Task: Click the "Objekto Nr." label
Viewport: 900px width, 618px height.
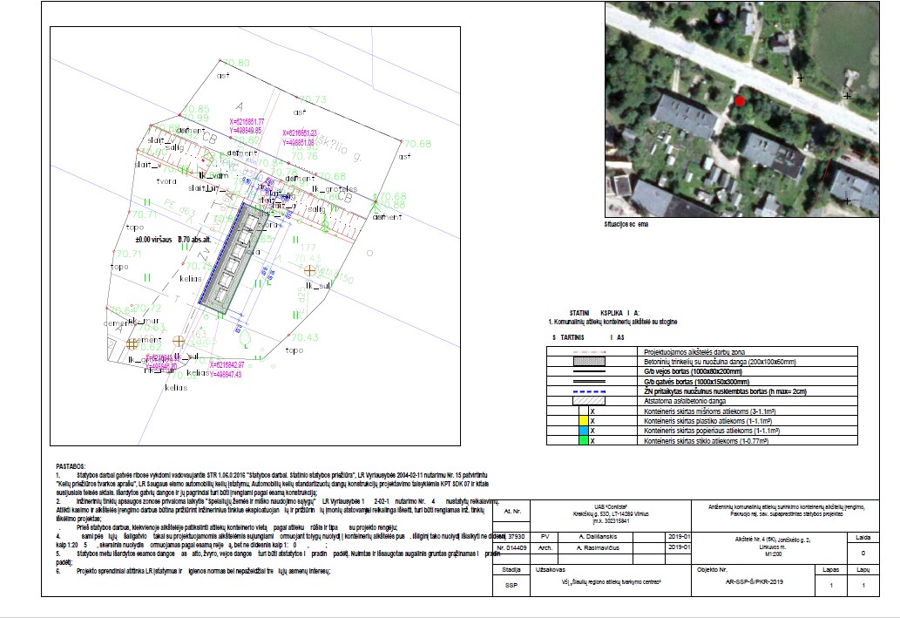Action: [x=712, y=570]
